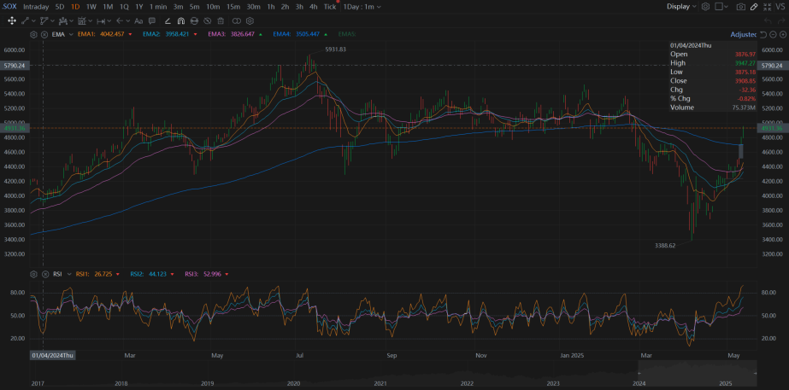The height and width of the screenshot is (390, 789).
Task: Expand pattern tool options arrow
Action: [72, 20]
